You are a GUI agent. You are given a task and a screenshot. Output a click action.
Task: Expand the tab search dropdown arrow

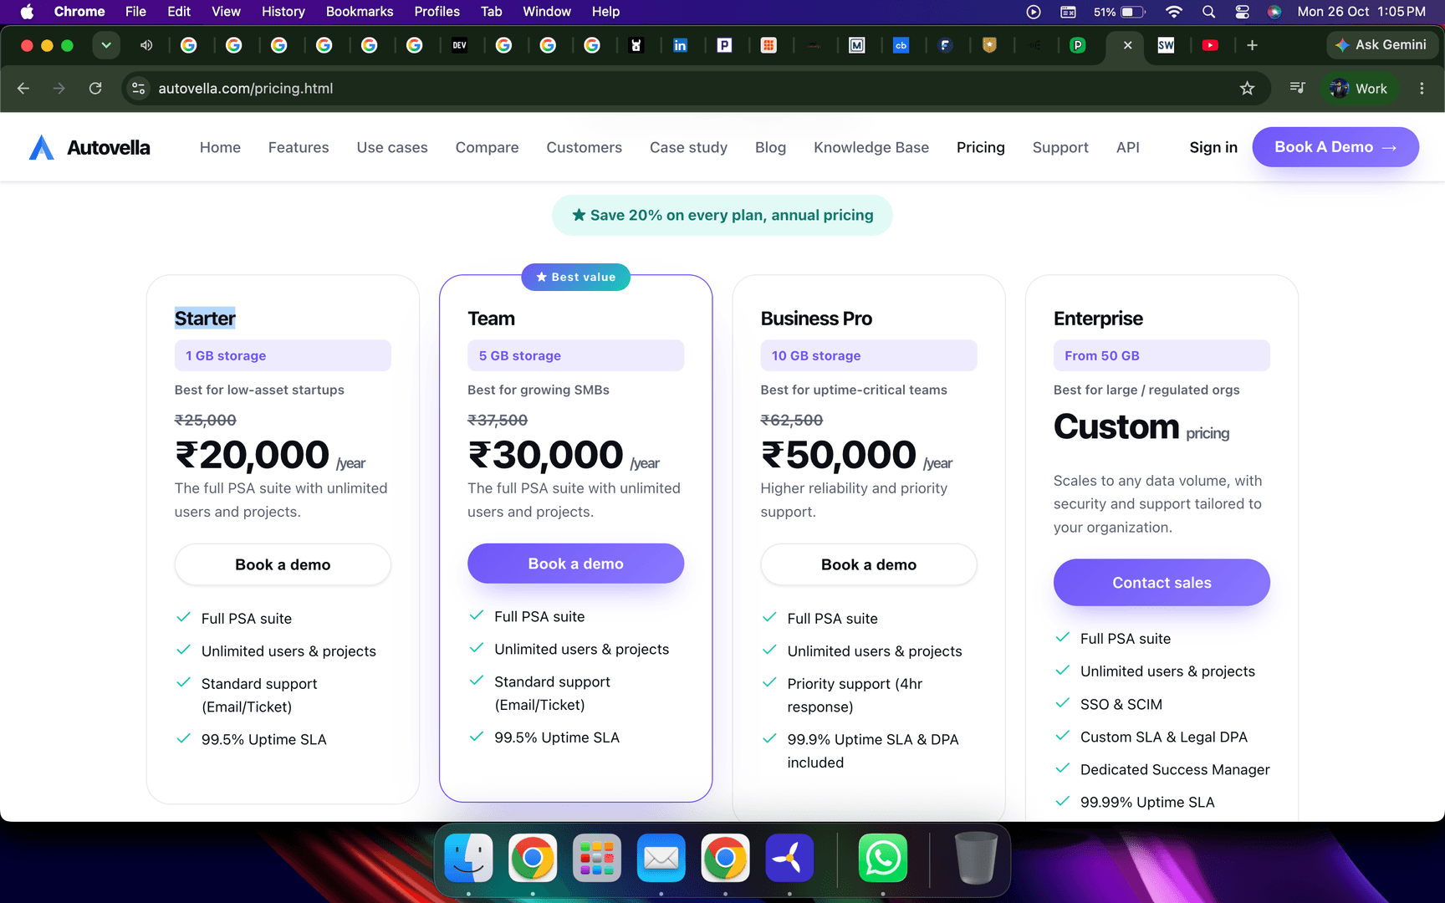pos(106,45)
